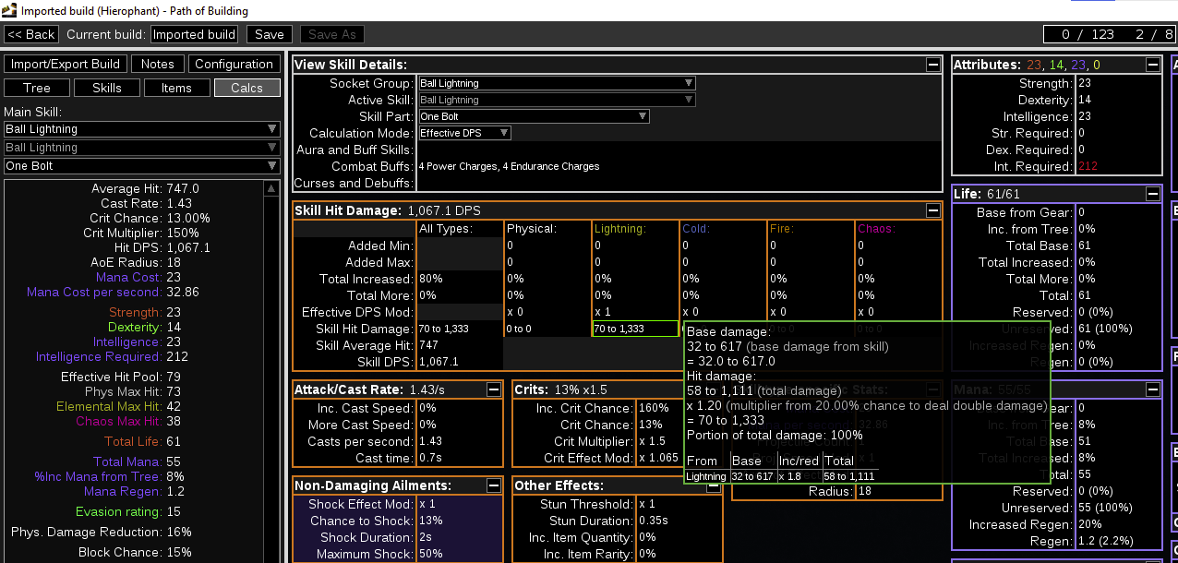Click the Combat Buffs charges text
The image size is (1178, 563).
(x=509, y=166)
